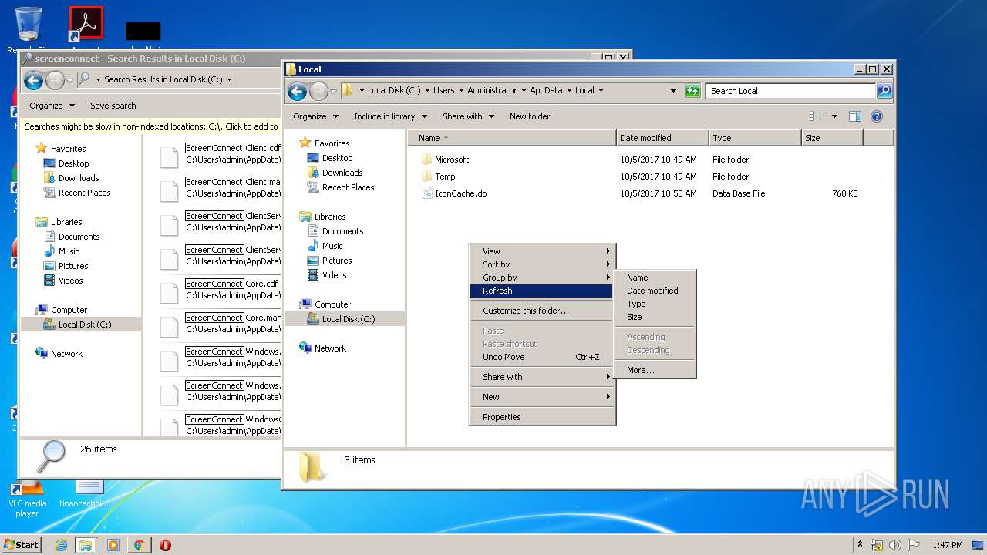
Task: Open the New submenu in the context menu
Action: tap(541, 397)
